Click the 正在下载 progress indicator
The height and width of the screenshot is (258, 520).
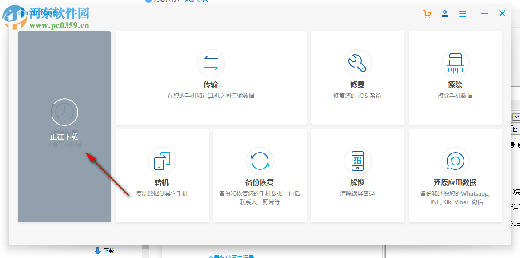pos(64,137)
